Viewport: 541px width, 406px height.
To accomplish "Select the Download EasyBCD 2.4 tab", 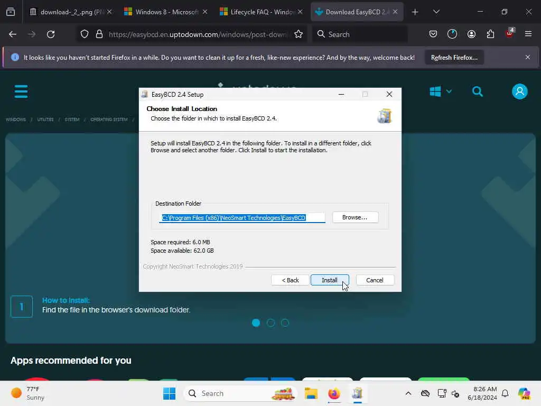I will (357, 12).
